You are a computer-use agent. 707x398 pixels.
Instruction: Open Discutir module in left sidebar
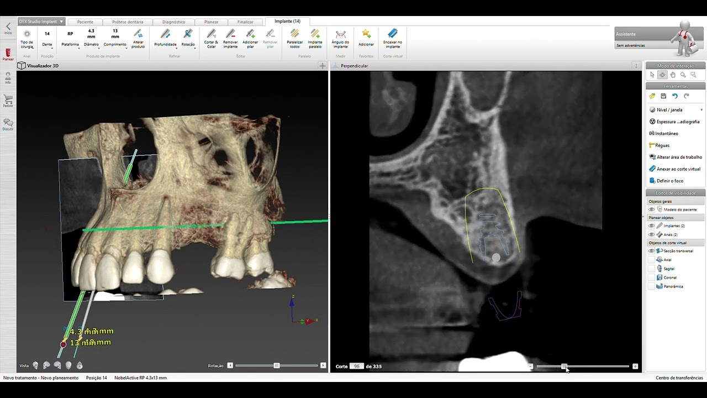[x=8, y=124]
